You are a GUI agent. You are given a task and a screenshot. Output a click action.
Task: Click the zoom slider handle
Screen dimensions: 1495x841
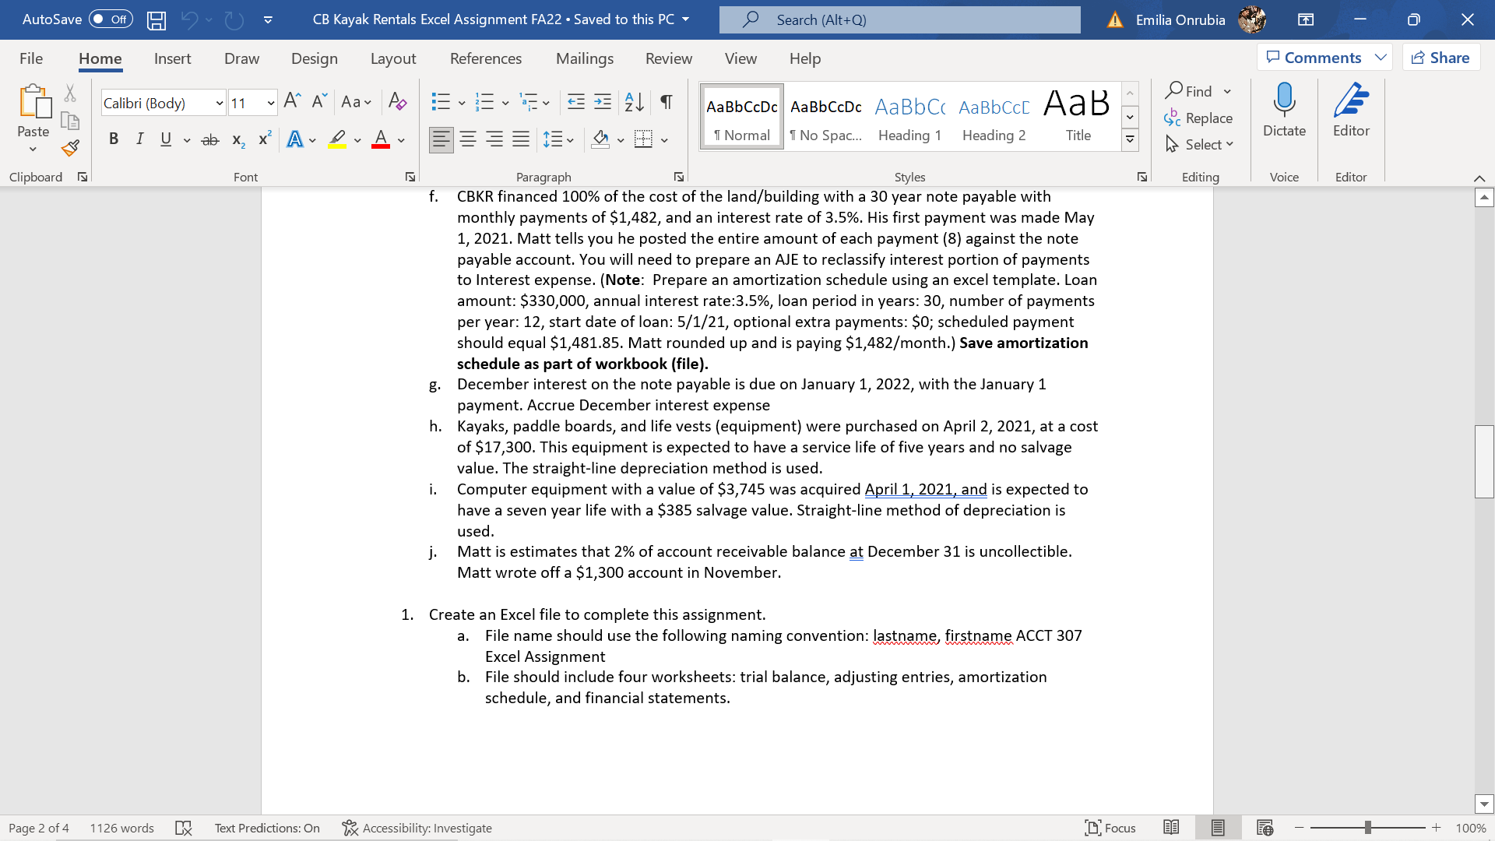click(x=1368, y=828)
